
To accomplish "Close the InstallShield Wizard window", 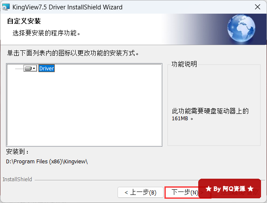I will pyautogui.click(x=258, y=7).
